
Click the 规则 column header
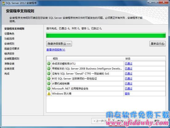(x=88, y=59)
